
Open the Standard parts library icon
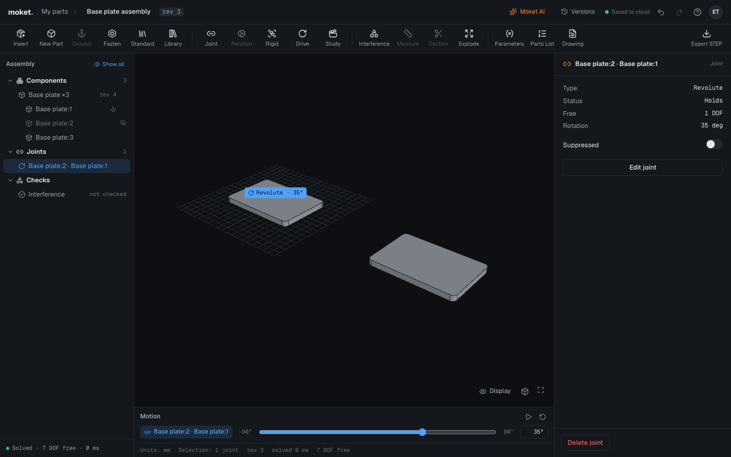click(x=143, y=38)
